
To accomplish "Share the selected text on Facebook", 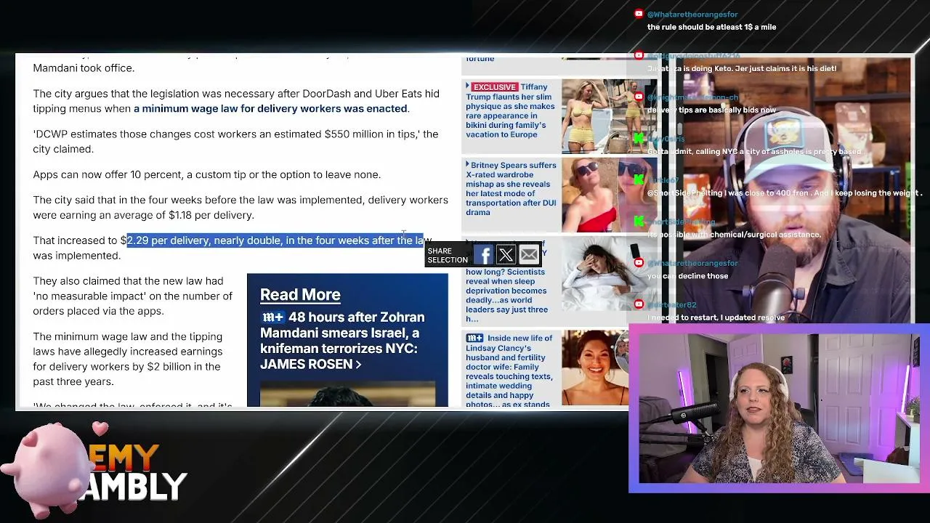I will [x=483, y=255].
